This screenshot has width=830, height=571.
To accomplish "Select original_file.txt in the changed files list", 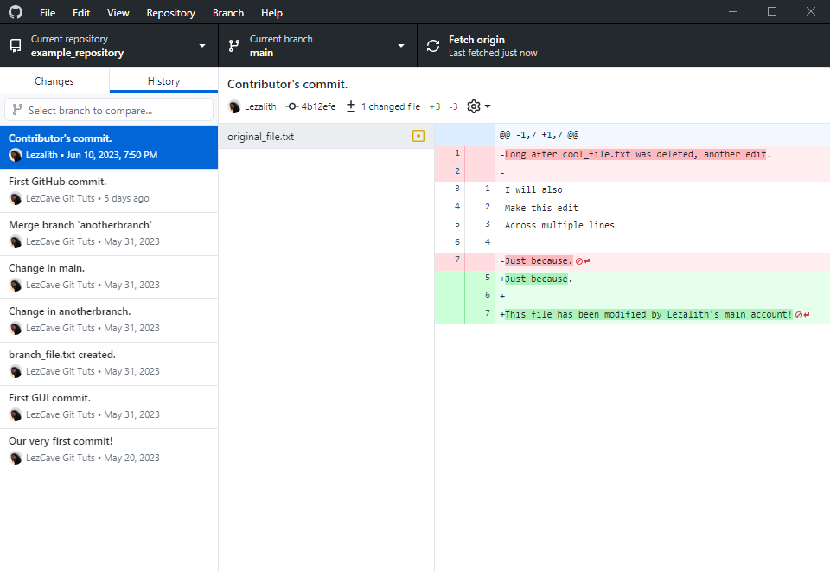I will (326, 136).
